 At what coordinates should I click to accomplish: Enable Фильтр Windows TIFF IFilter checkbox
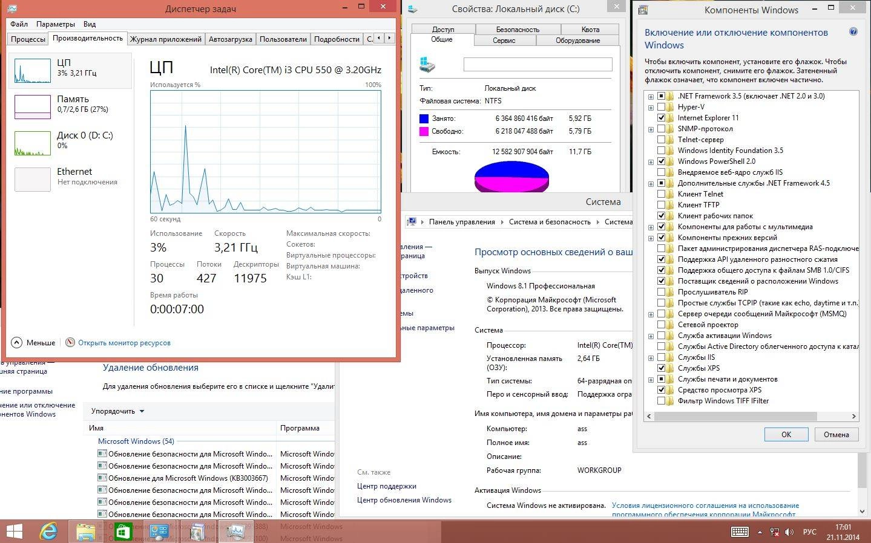(x=661, y=401)
